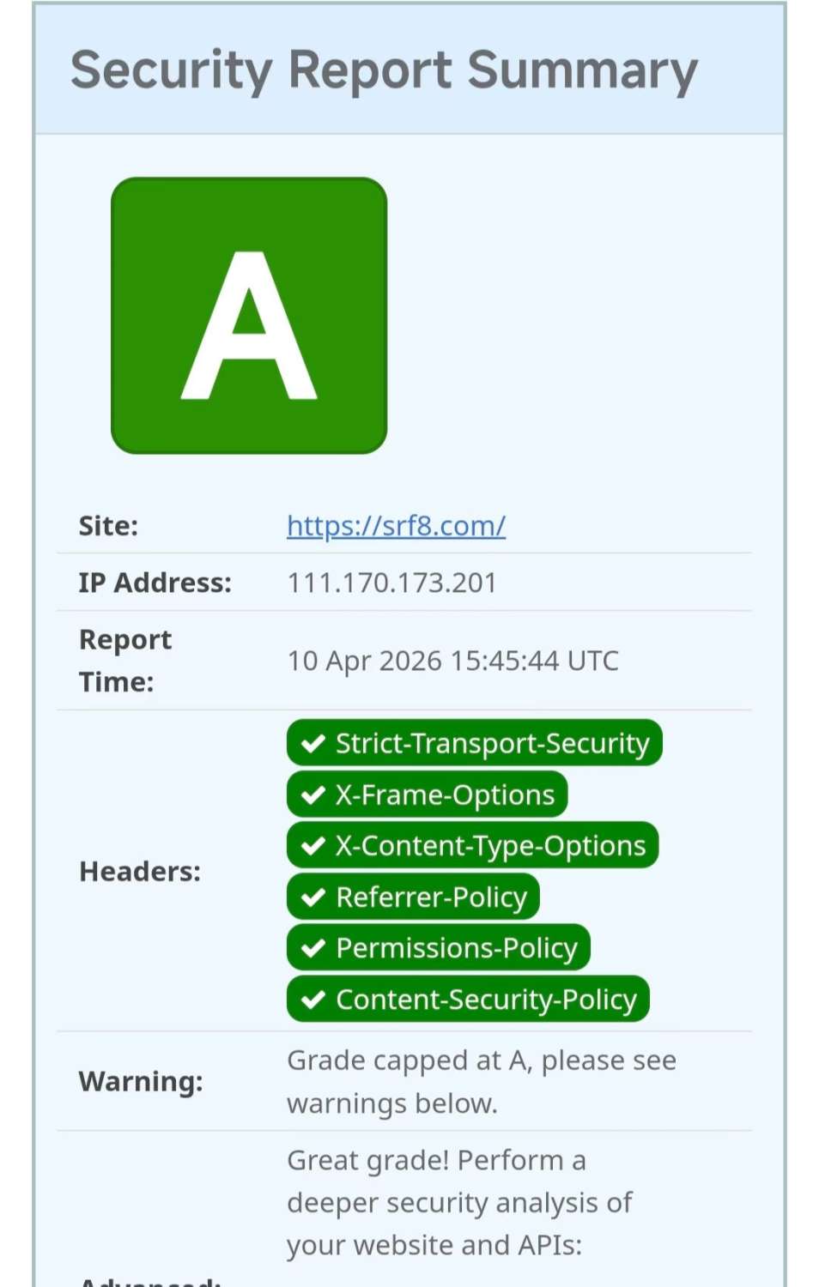Click the Strict-Transport-Security badge
The width and height of the screenshot is (819, 1287).
point(474,743)
